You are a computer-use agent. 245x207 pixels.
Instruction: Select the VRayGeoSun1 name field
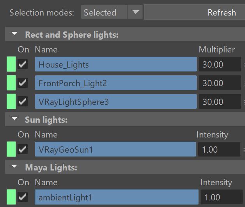(x=115, y=149)
